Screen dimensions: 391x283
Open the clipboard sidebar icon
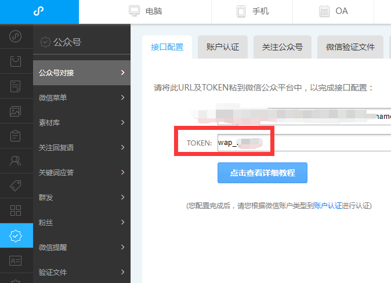[x=16, y=136]
